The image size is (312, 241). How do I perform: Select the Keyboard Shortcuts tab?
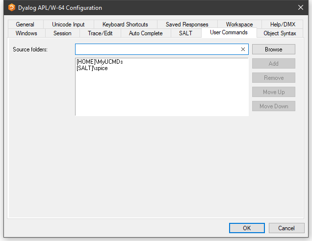(125, 24)
